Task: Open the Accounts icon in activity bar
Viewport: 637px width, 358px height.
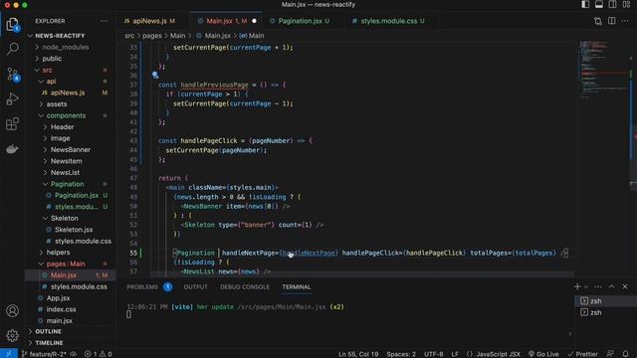Action: point(12,310)
